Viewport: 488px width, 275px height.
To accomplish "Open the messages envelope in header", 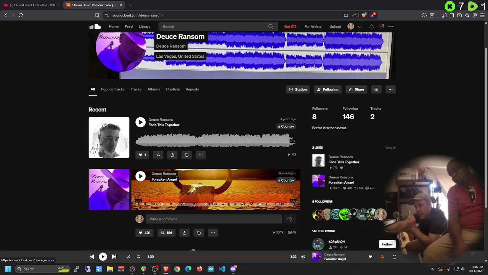I will (381, 26).
